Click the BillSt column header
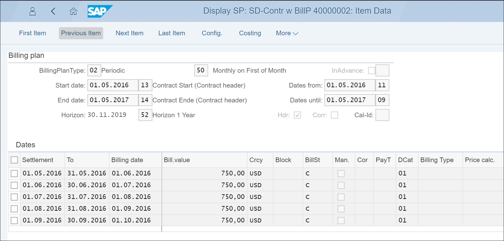Viewport: 504px width, 241px height. coord(318,160)
